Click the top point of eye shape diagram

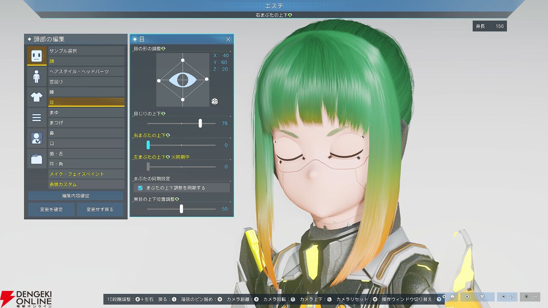pos(183,60)
